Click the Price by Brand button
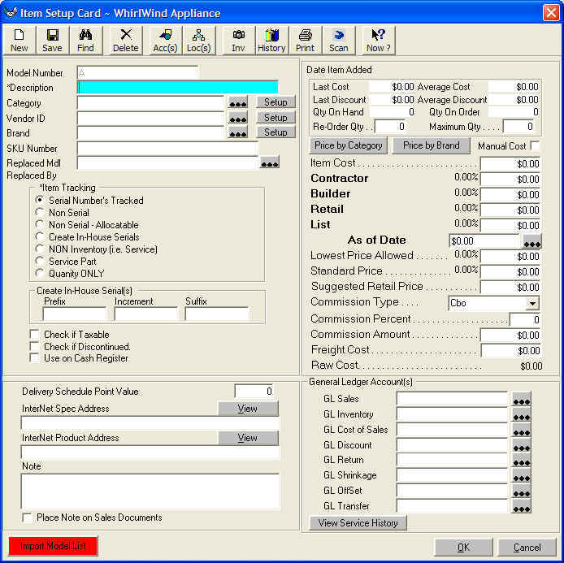This screenshot has width=564, height=563. click(x=432, y=145)
